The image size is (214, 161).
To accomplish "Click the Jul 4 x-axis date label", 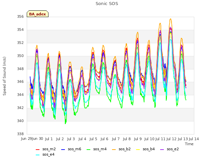I will [x=82, y=139].
